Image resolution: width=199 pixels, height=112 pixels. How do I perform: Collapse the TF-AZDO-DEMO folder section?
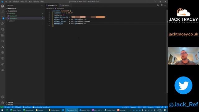tap(12, 11)
